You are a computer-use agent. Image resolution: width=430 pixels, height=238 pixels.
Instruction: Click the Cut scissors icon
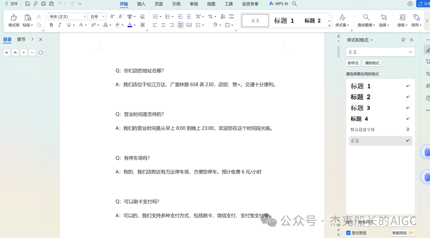click(x=39, y=17)
